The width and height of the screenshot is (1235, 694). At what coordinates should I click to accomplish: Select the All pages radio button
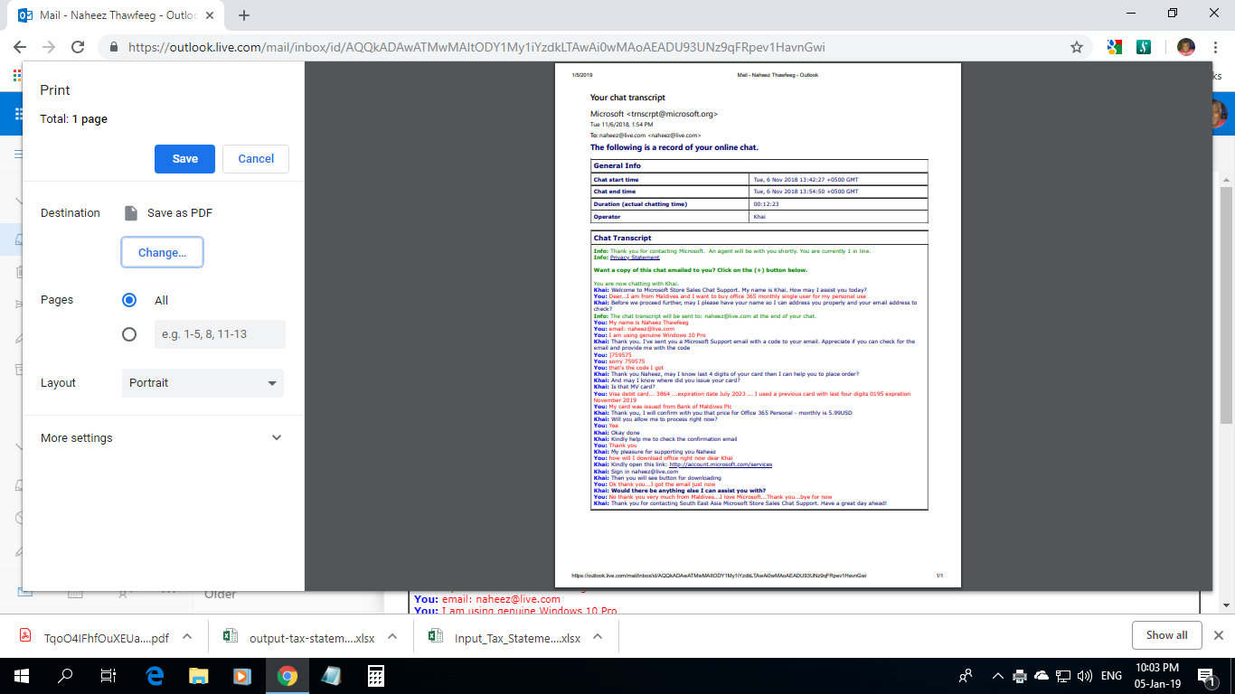coord(129,300)
